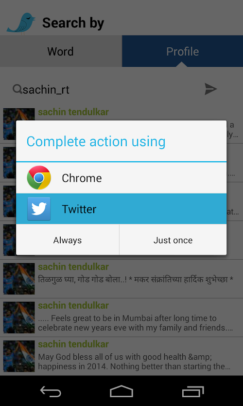Image resolution: width=243 pixels, height=406 pixels.
Task: Tap avatar thumbnail beside the Mumbai tweet
Action: 19,317
